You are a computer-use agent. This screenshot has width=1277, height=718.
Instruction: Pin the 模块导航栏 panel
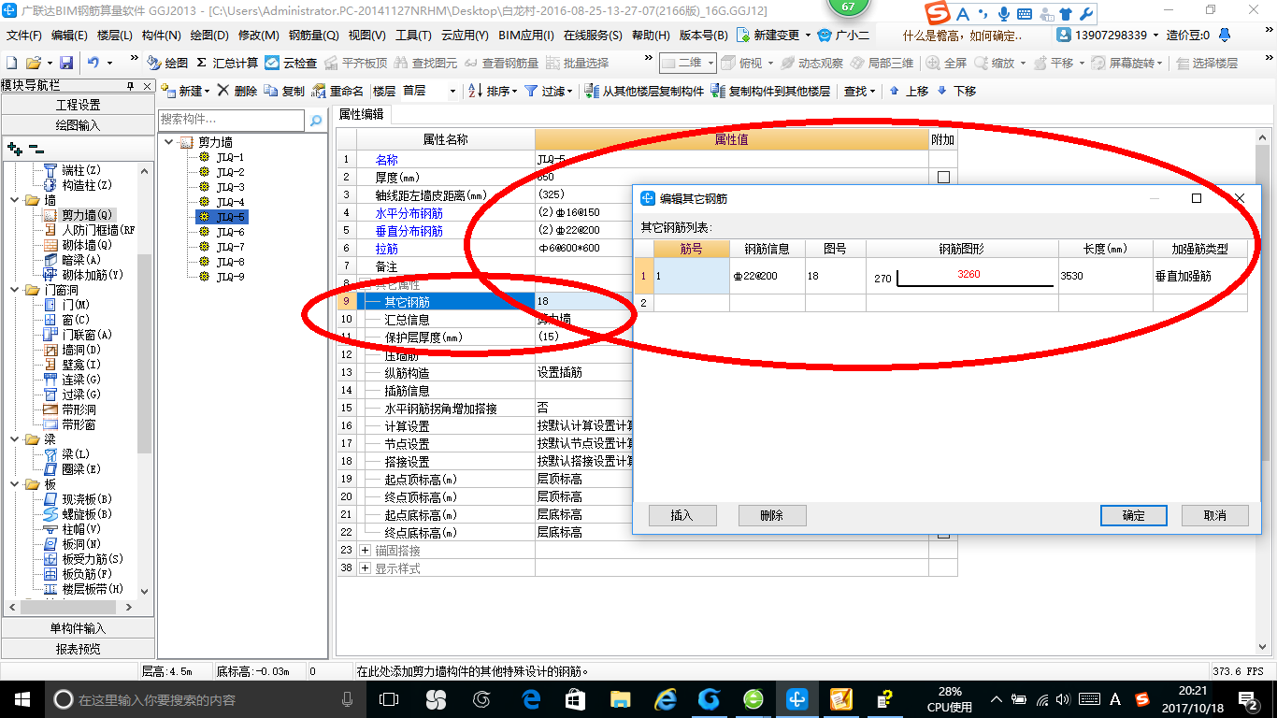coord(131,85)
